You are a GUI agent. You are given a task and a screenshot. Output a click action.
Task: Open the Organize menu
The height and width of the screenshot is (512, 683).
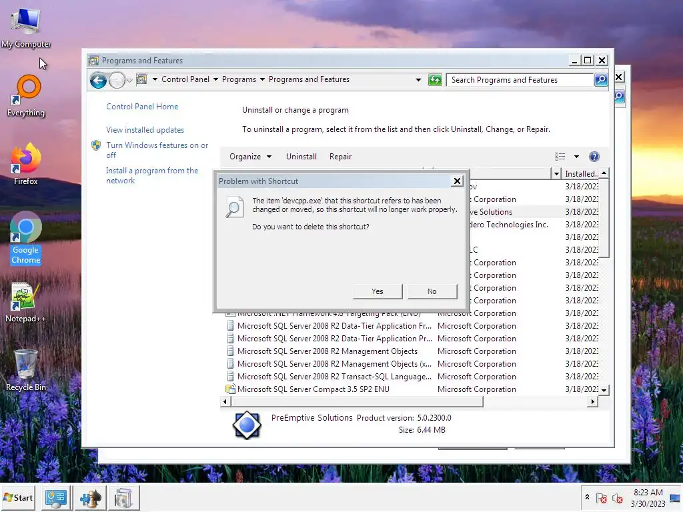[x=250, y=156]
